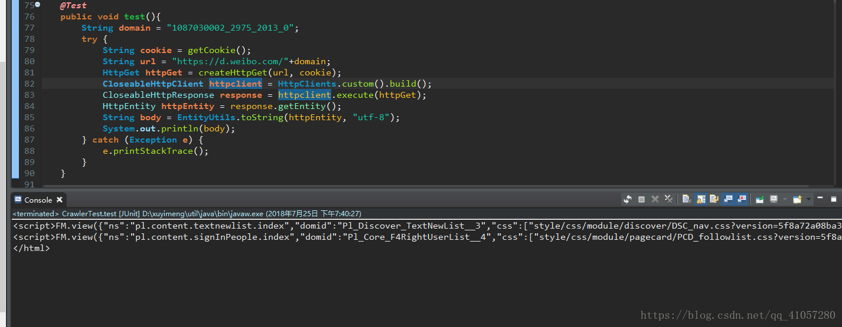842x327 pixels.
Task: Expand the Open Console dropdown arrow
Action: click(808, 199)
